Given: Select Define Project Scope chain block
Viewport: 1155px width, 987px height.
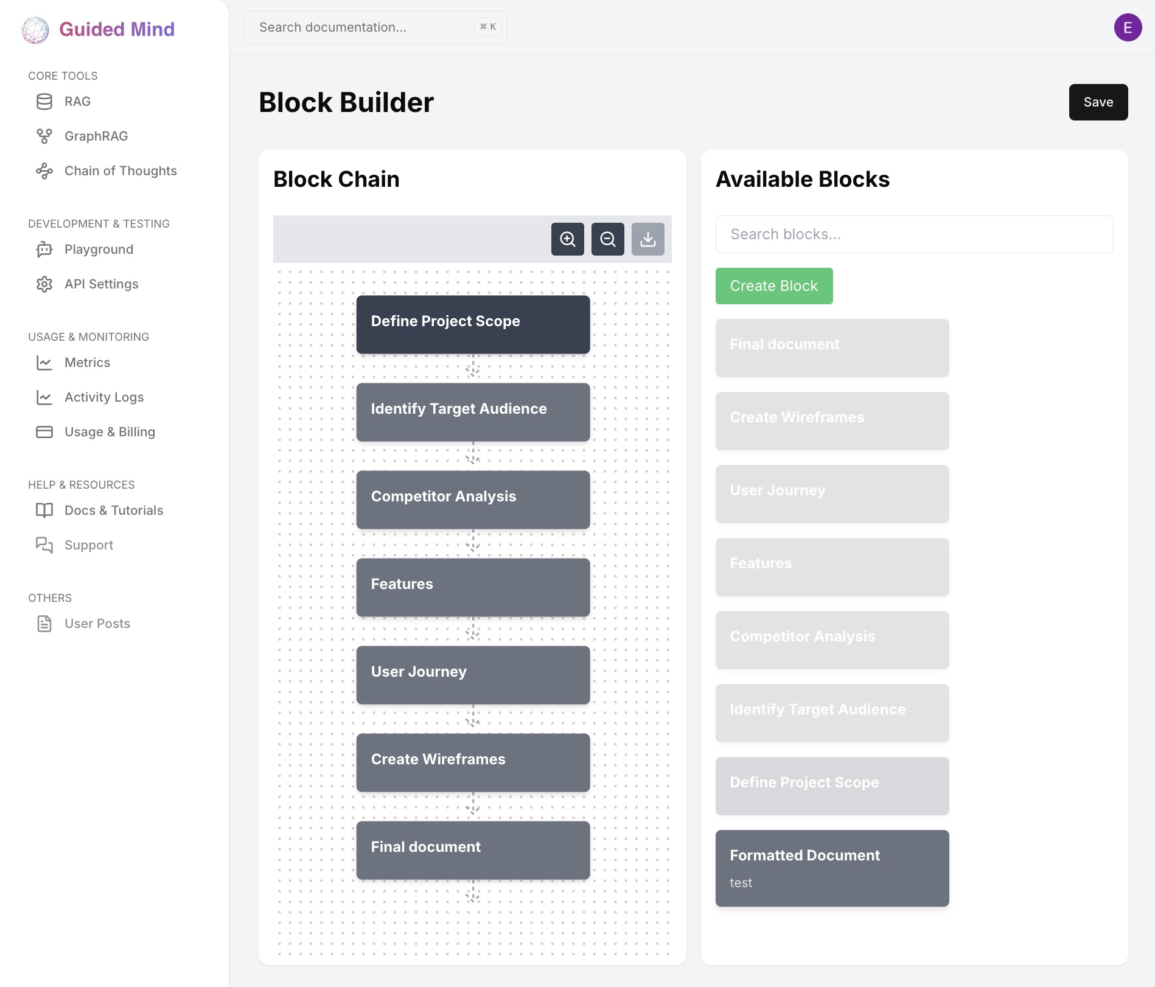Looking at the screenshot, I should (473, 325).
